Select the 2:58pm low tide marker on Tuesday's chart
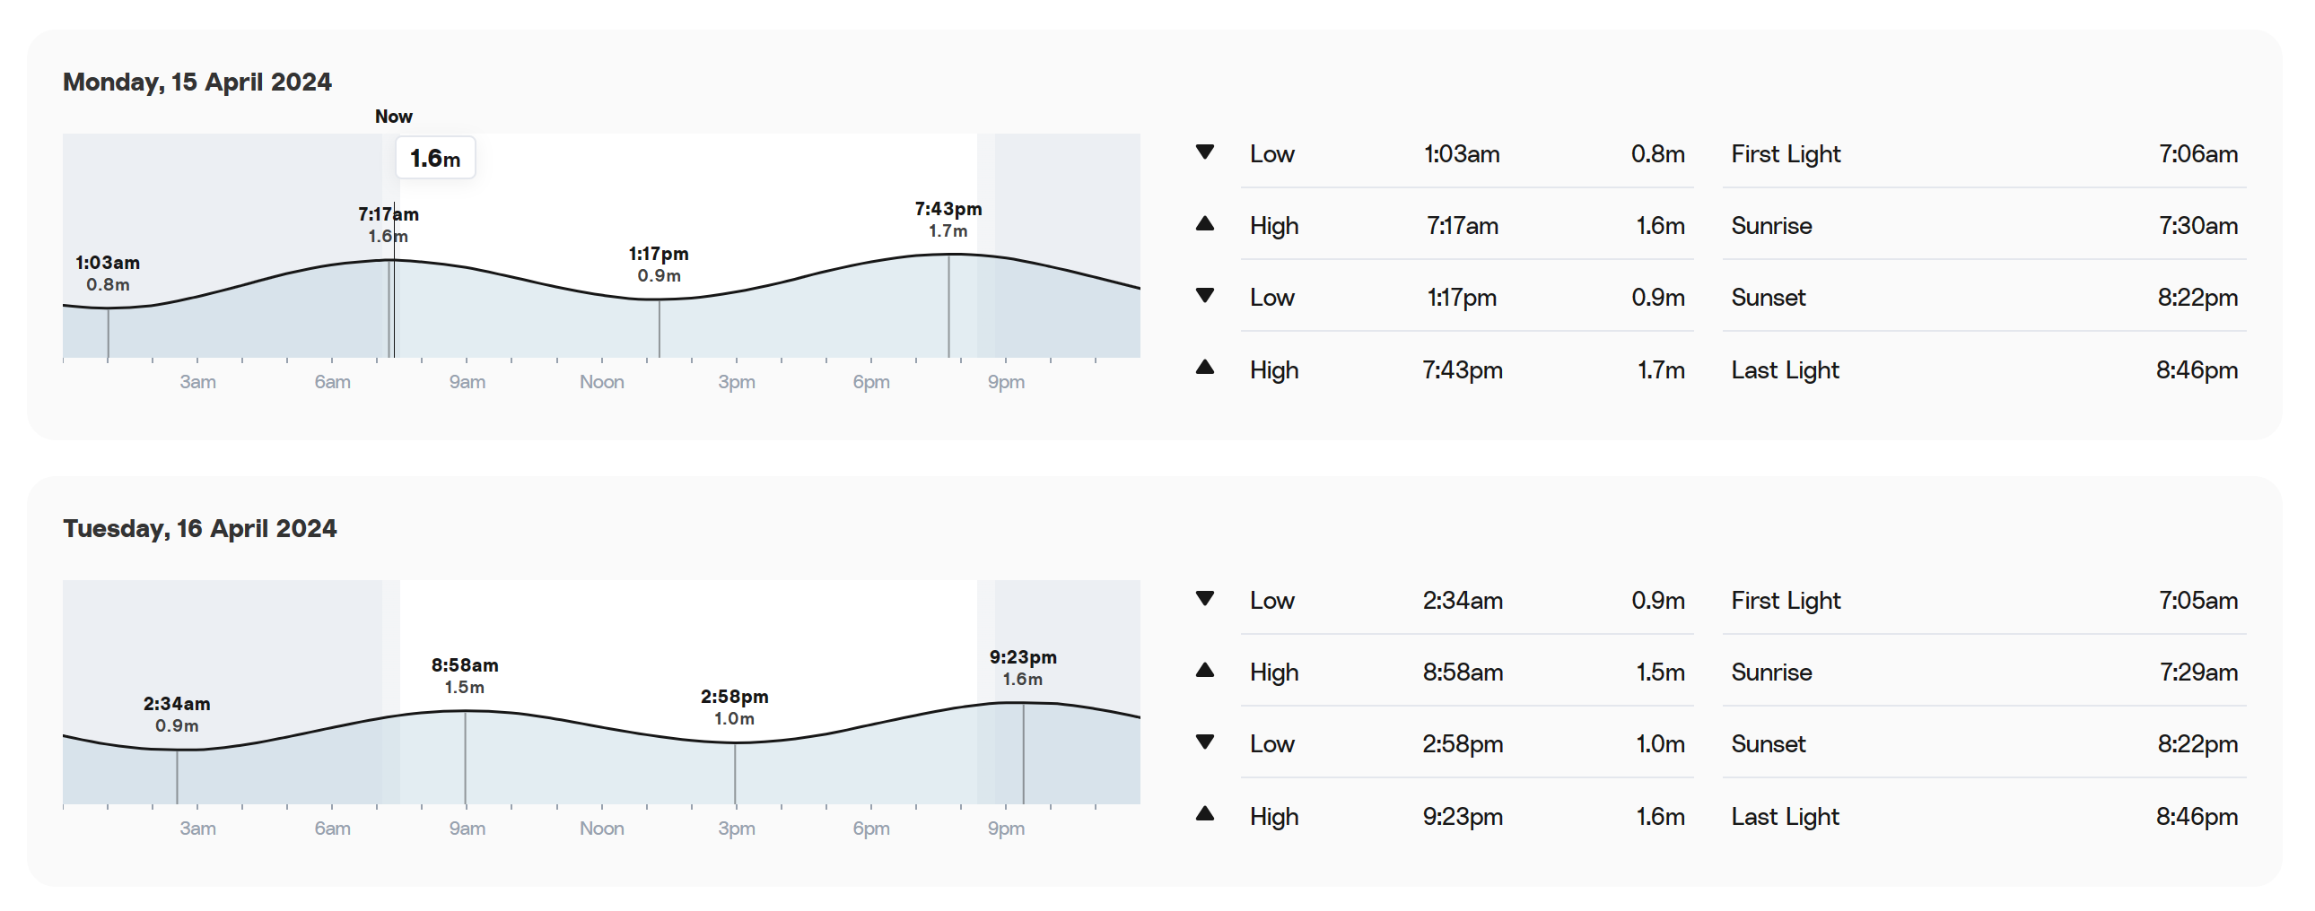Screen dimensions: 2315x911 coord(734,707)
